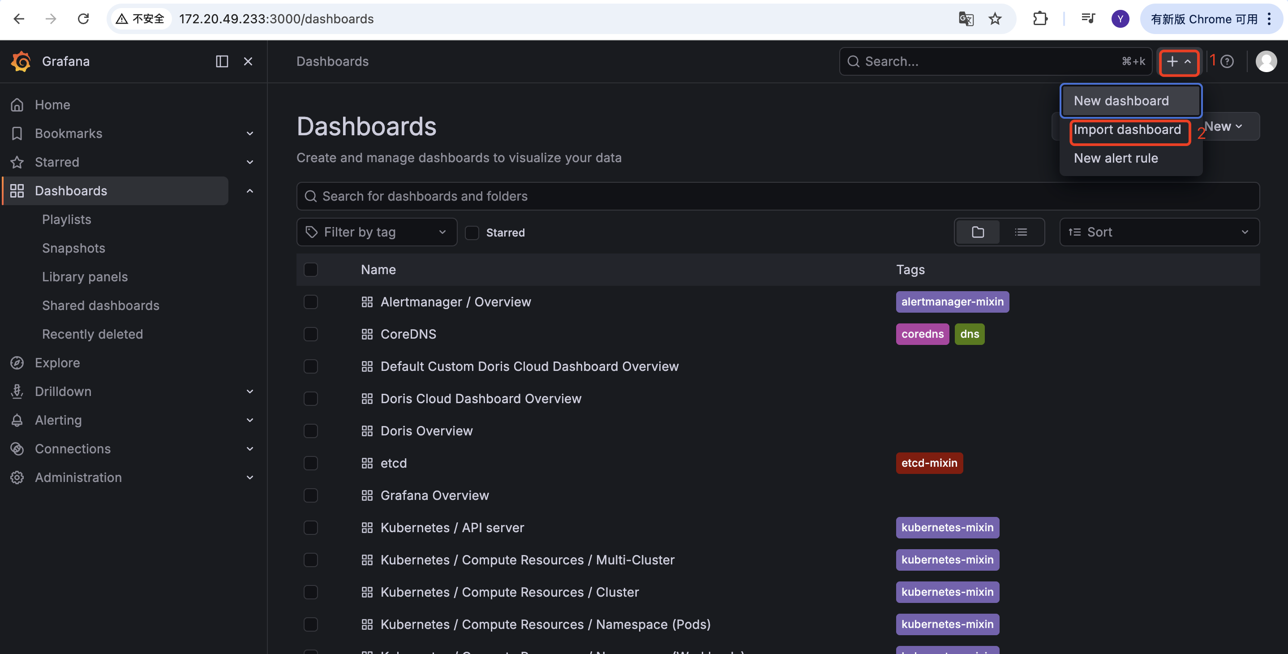Expand the Alerting section chevron
Screen dimensions: 1288x654
point(250,420)
